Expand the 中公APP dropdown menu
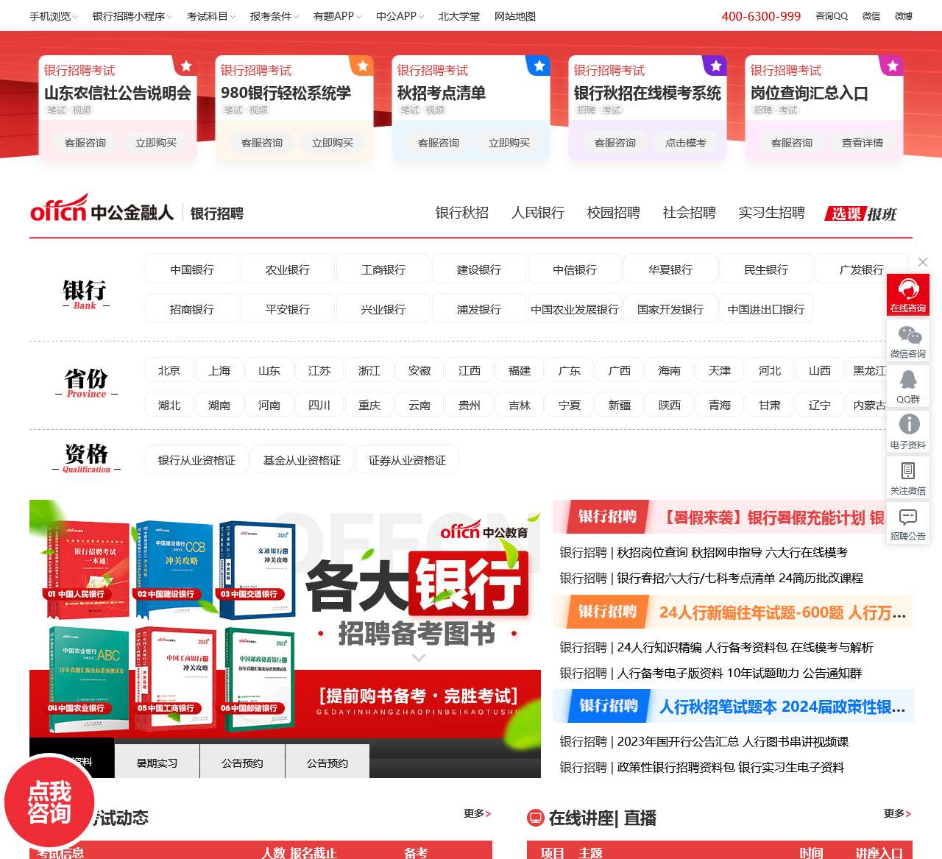This screenshot has height=859, width=942. 397,15
